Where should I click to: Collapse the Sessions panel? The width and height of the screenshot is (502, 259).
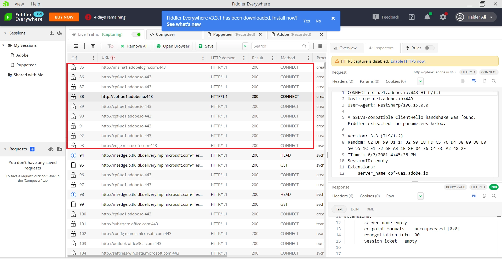pyautogui.click(x=5, y=33)
